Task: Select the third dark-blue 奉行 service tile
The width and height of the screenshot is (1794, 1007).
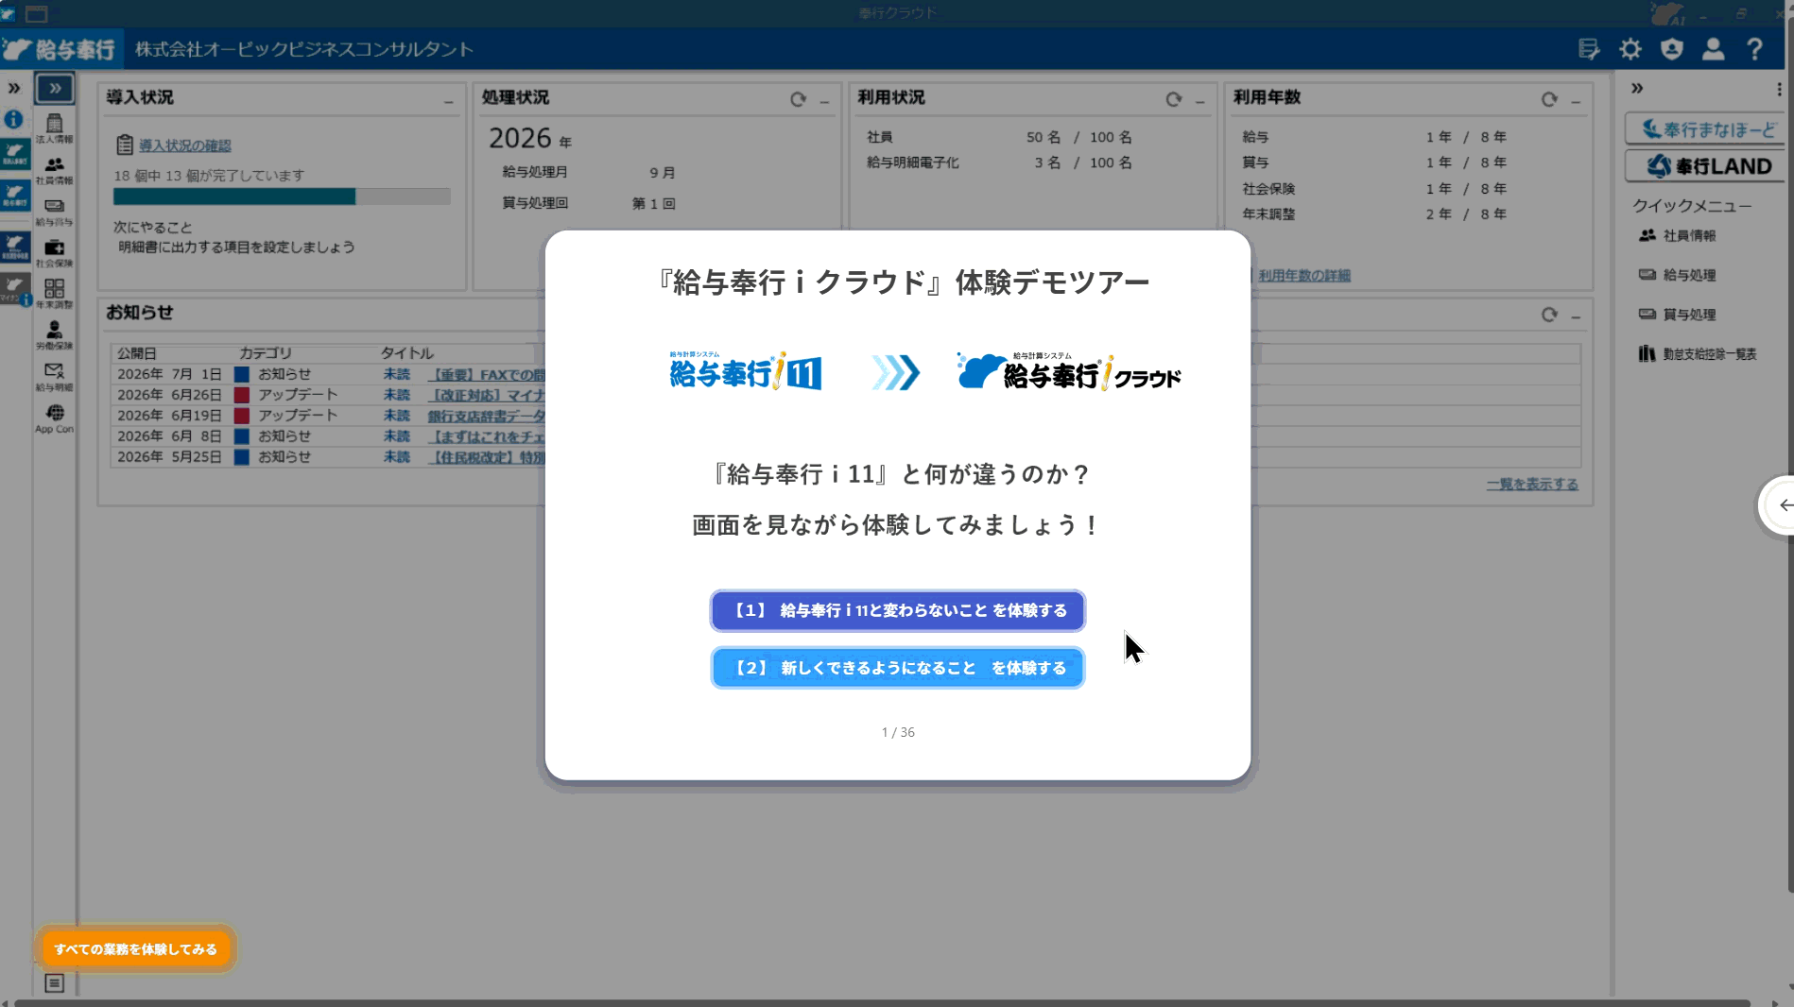Action: tap(15, 247)
